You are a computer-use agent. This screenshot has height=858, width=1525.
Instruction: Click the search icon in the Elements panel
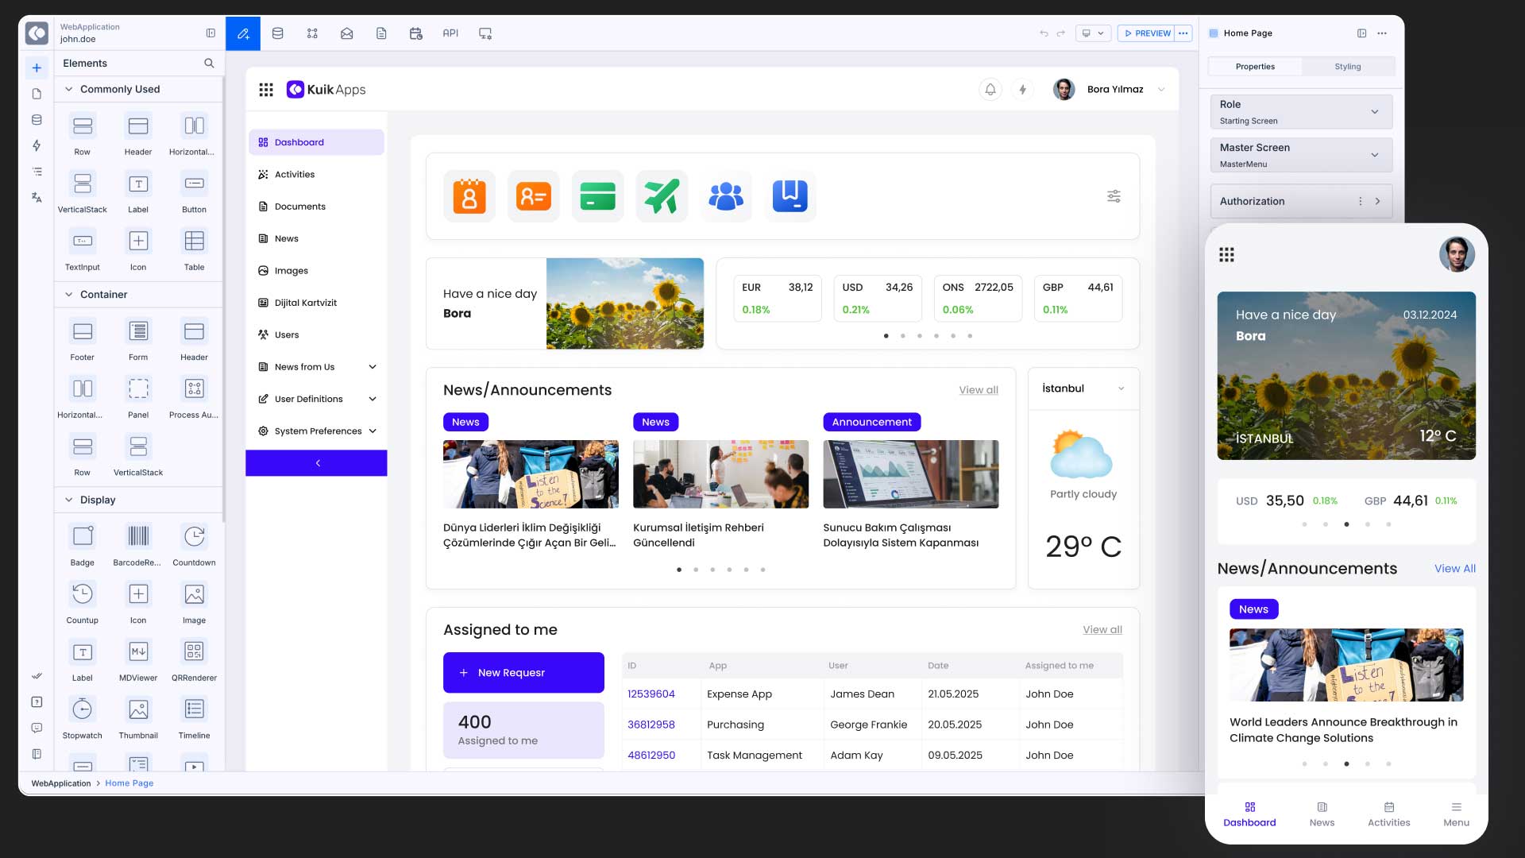(x=209, y=63)
